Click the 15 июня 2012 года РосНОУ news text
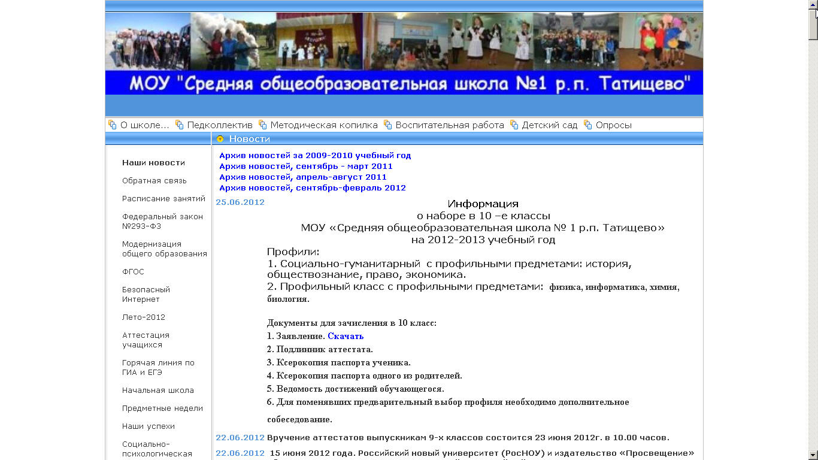 [482, 453]
